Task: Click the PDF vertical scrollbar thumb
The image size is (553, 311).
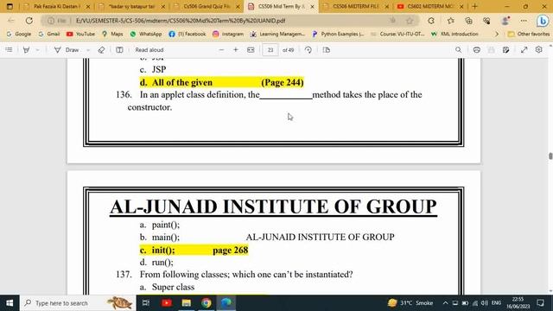Action: (x=550, y=156)
